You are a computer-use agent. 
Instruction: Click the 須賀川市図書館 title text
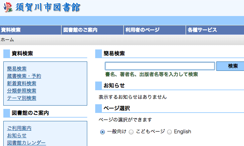point(48,7)
